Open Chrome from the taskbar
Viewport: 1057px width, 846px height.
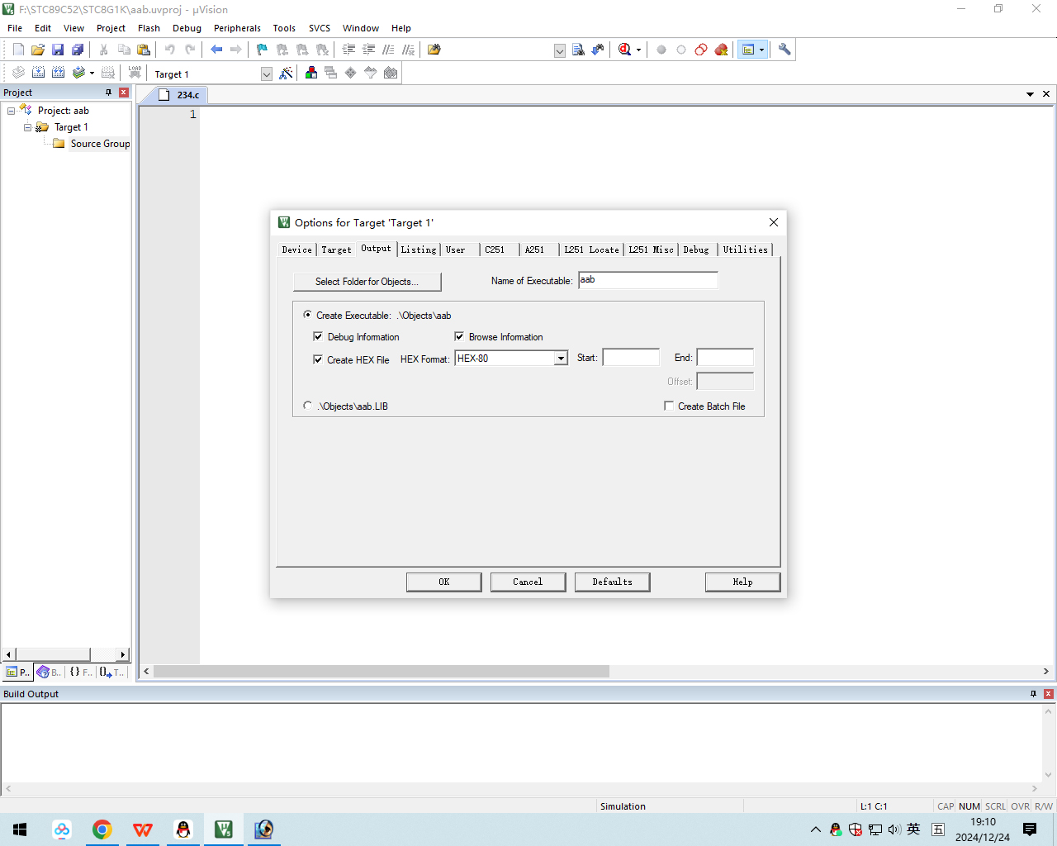pos(102,829)
